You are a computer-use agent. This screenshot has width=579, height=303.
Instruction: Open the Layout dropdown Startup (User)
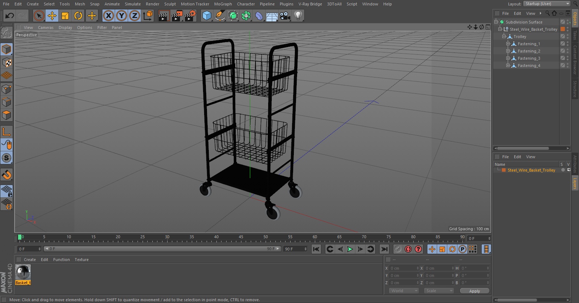(x=547, y=4)
